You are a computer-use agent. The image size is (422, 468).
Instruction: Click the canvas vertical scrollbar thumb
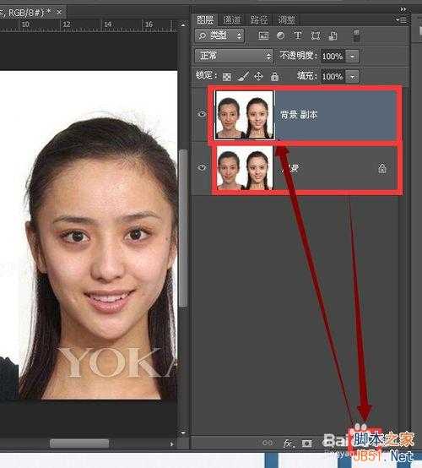183,228
